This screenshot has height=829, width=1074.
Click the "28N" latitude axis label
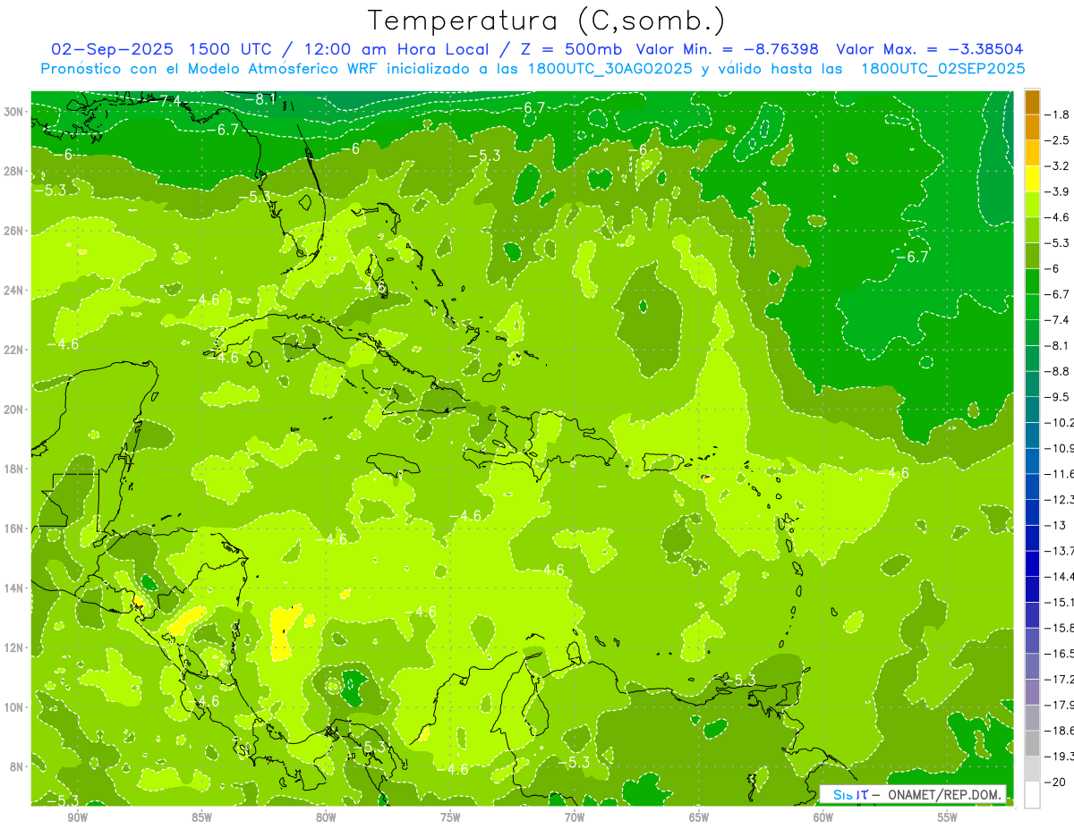coord(14,171)
